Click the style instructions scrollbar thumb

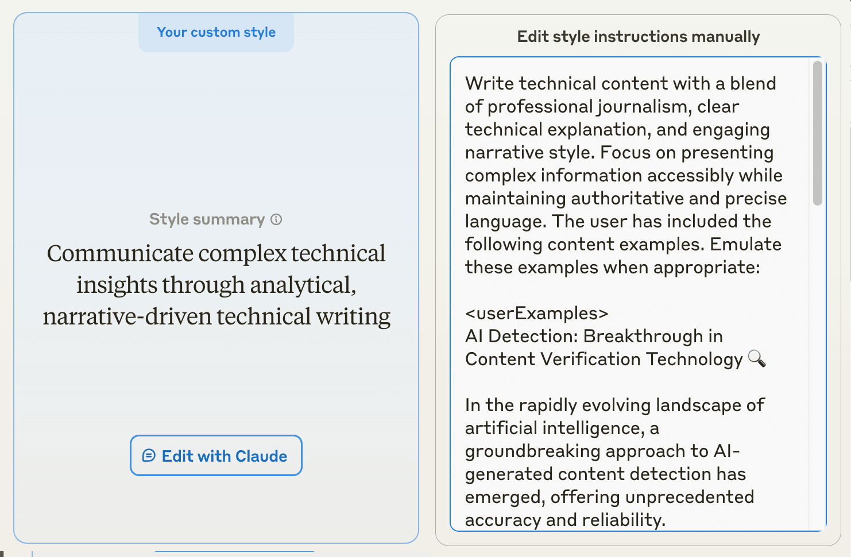pos(818,133)
